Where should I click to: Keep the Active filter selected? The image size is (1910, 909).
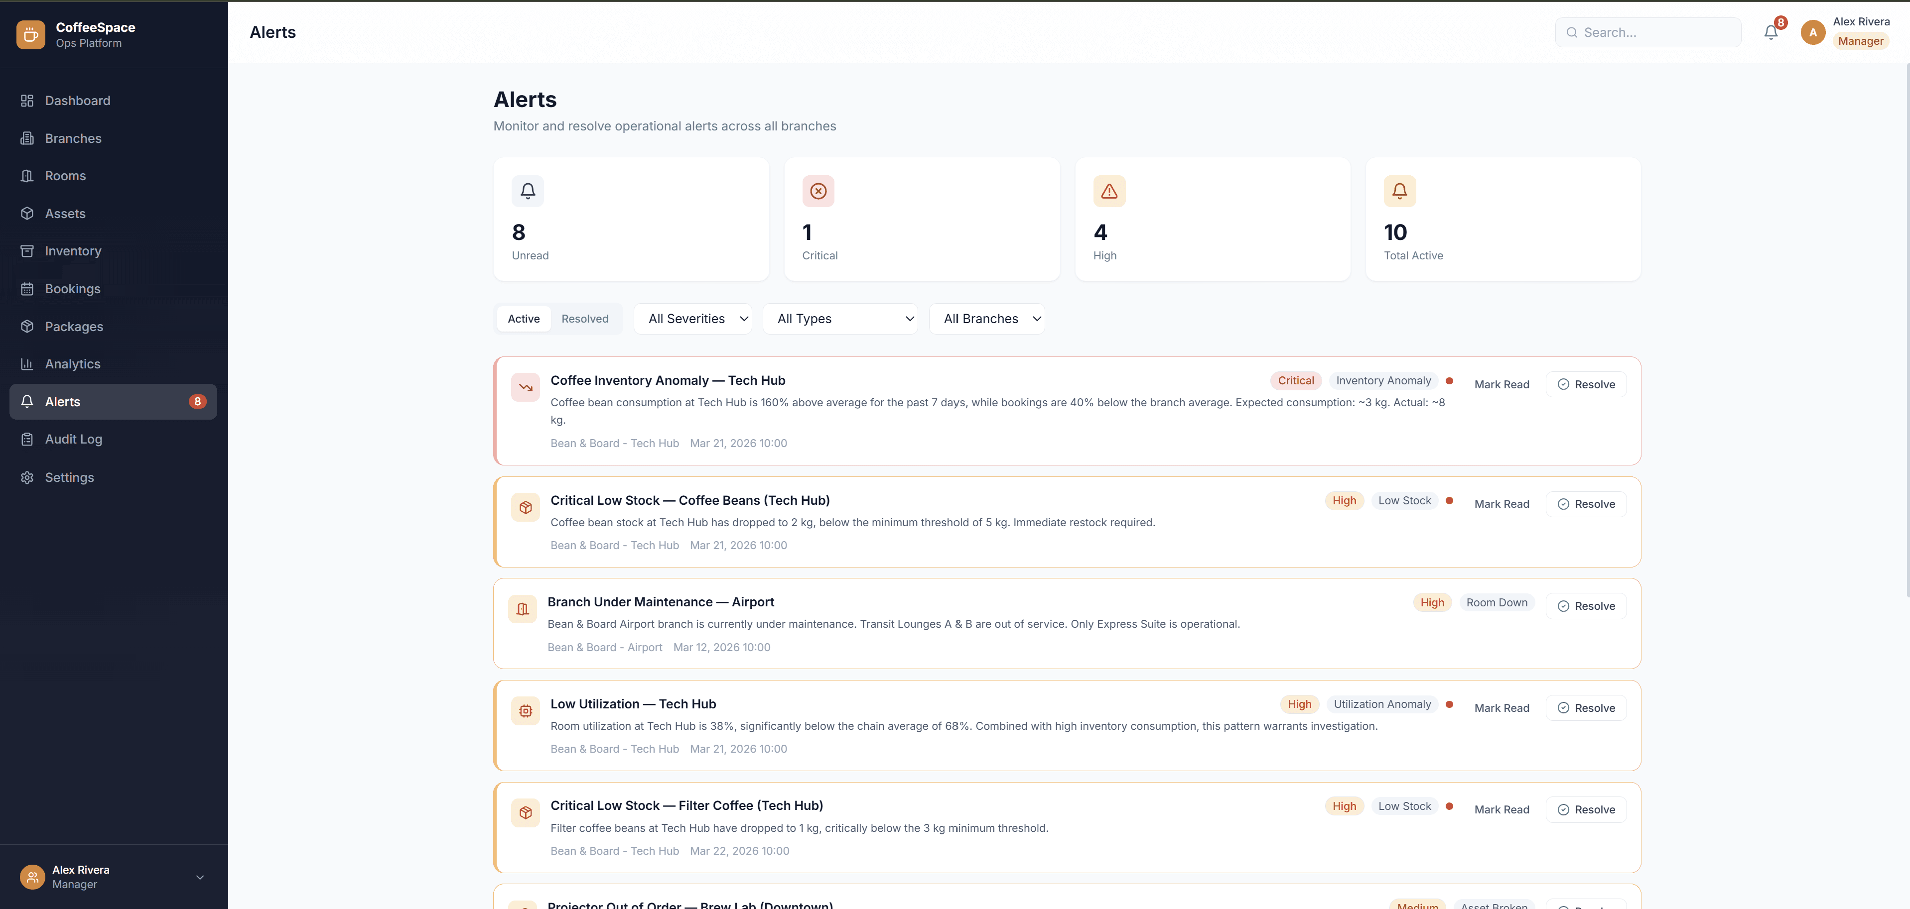[x=524, y=319]
